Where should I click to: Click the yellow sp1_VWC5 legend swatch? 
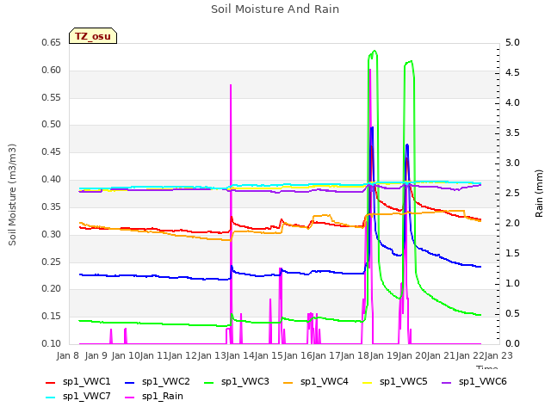(368, 382)
